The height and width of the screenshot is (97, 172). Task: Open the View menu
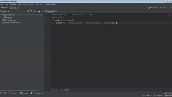click(6, 4)
